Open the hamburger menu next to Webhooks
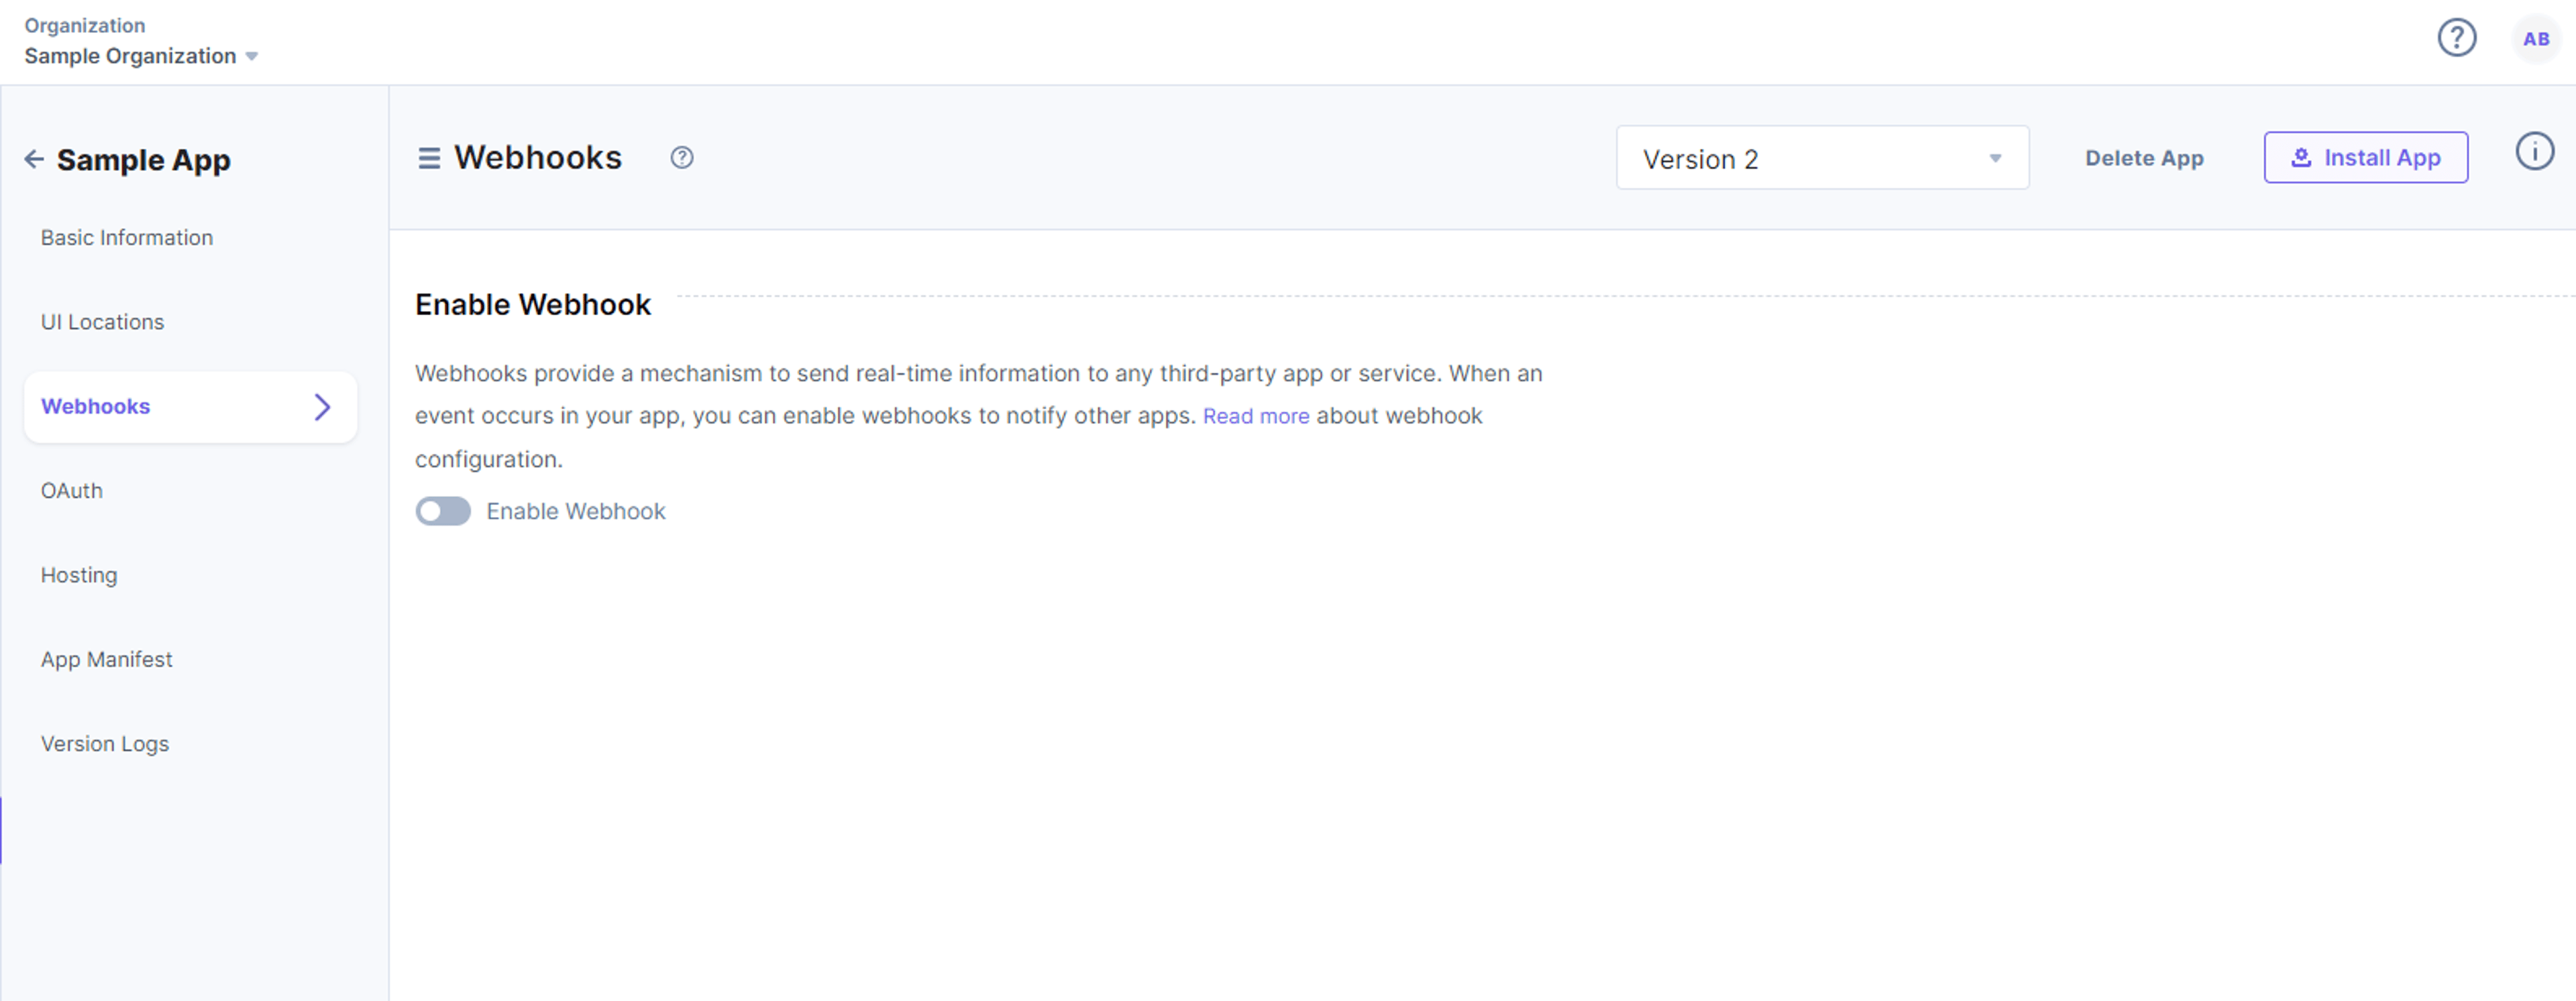The image size is (2576, 1001). pos(429,158)
